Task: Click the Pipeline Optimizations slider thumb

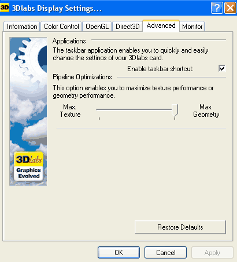Action: (175, 110)
